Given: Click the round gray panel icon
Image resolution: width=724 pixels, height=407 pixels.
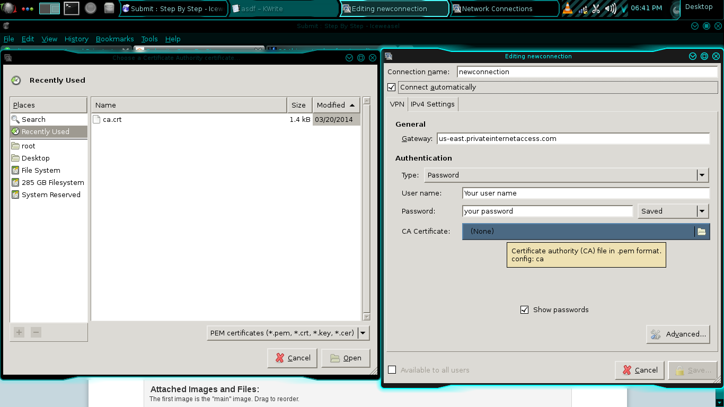Looking at the screenshot, I should click(x=91, y=8).
